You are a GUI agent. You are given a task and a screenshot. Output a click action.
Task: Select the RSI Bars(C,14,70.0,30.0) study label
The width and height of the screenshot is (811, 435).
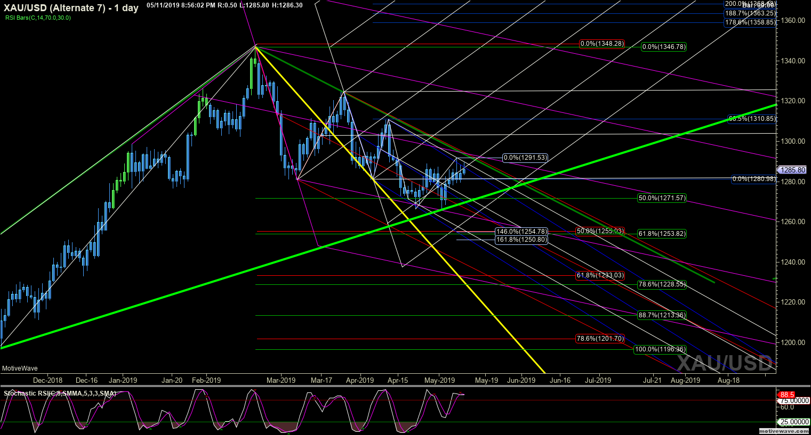(x=38, y=18)
